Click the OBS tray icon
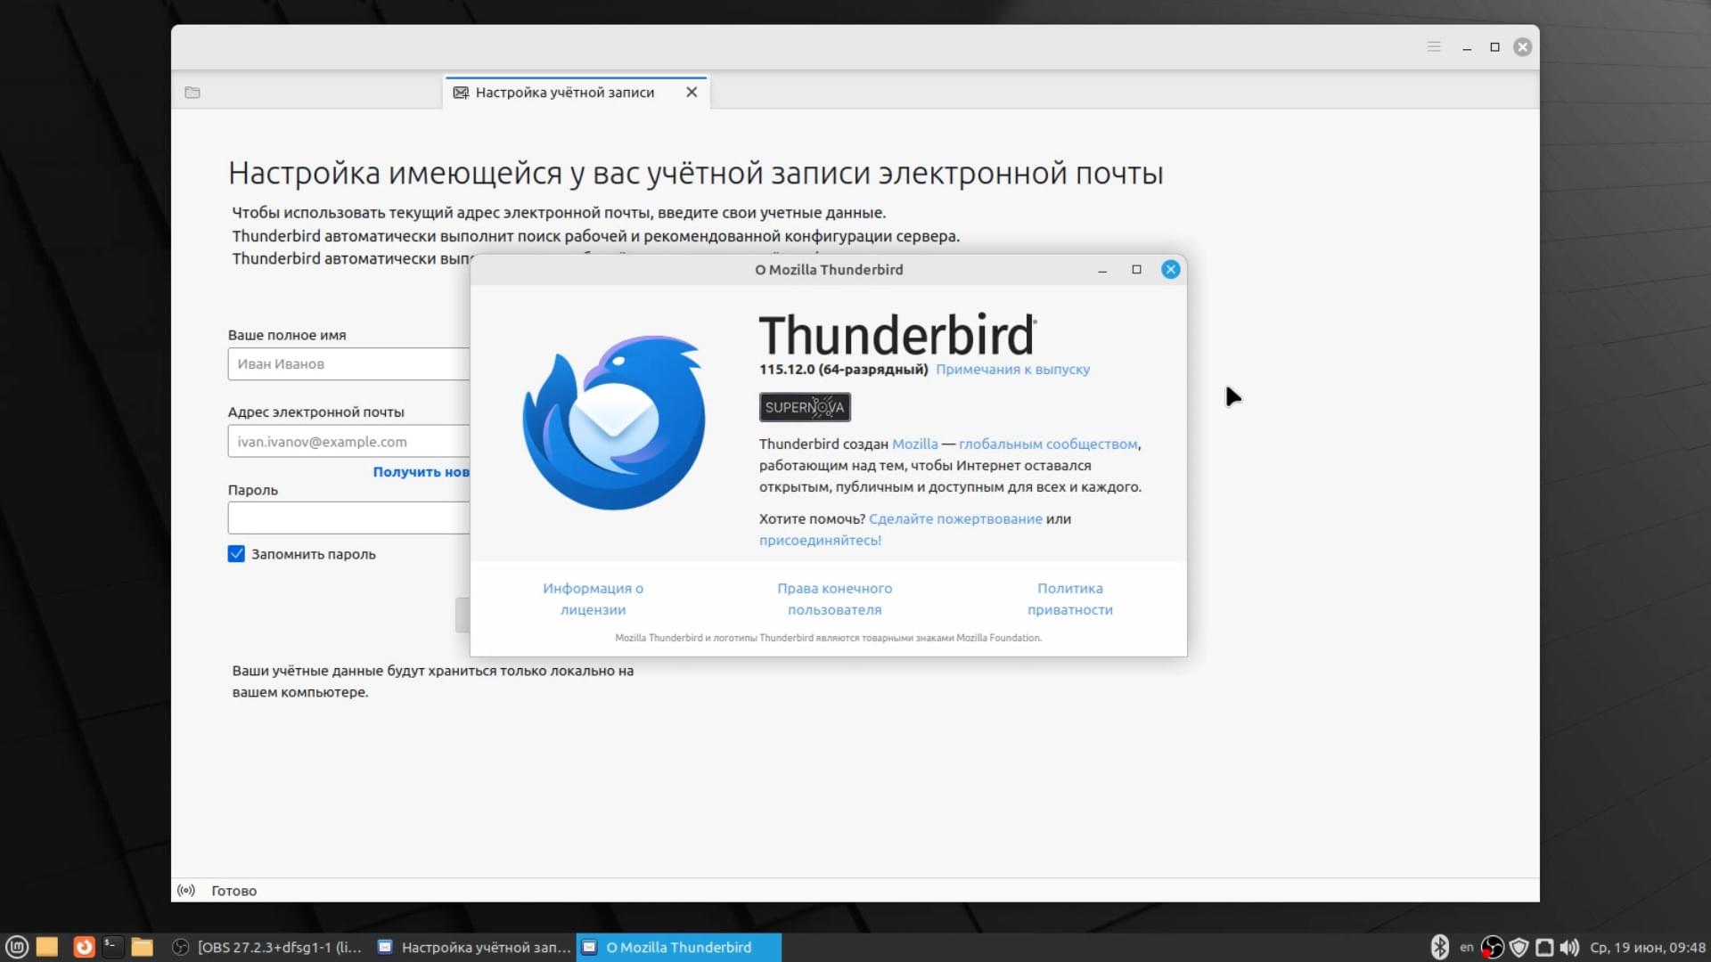 pyautogui.click(x=1492, y=947)
